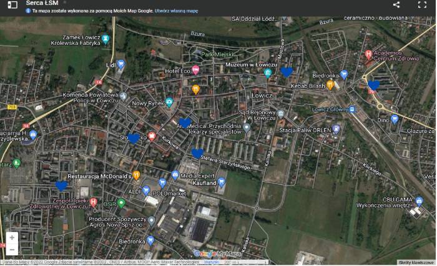
Task: Click the red shop marker near Kurkowa
Action: [152, 136]
